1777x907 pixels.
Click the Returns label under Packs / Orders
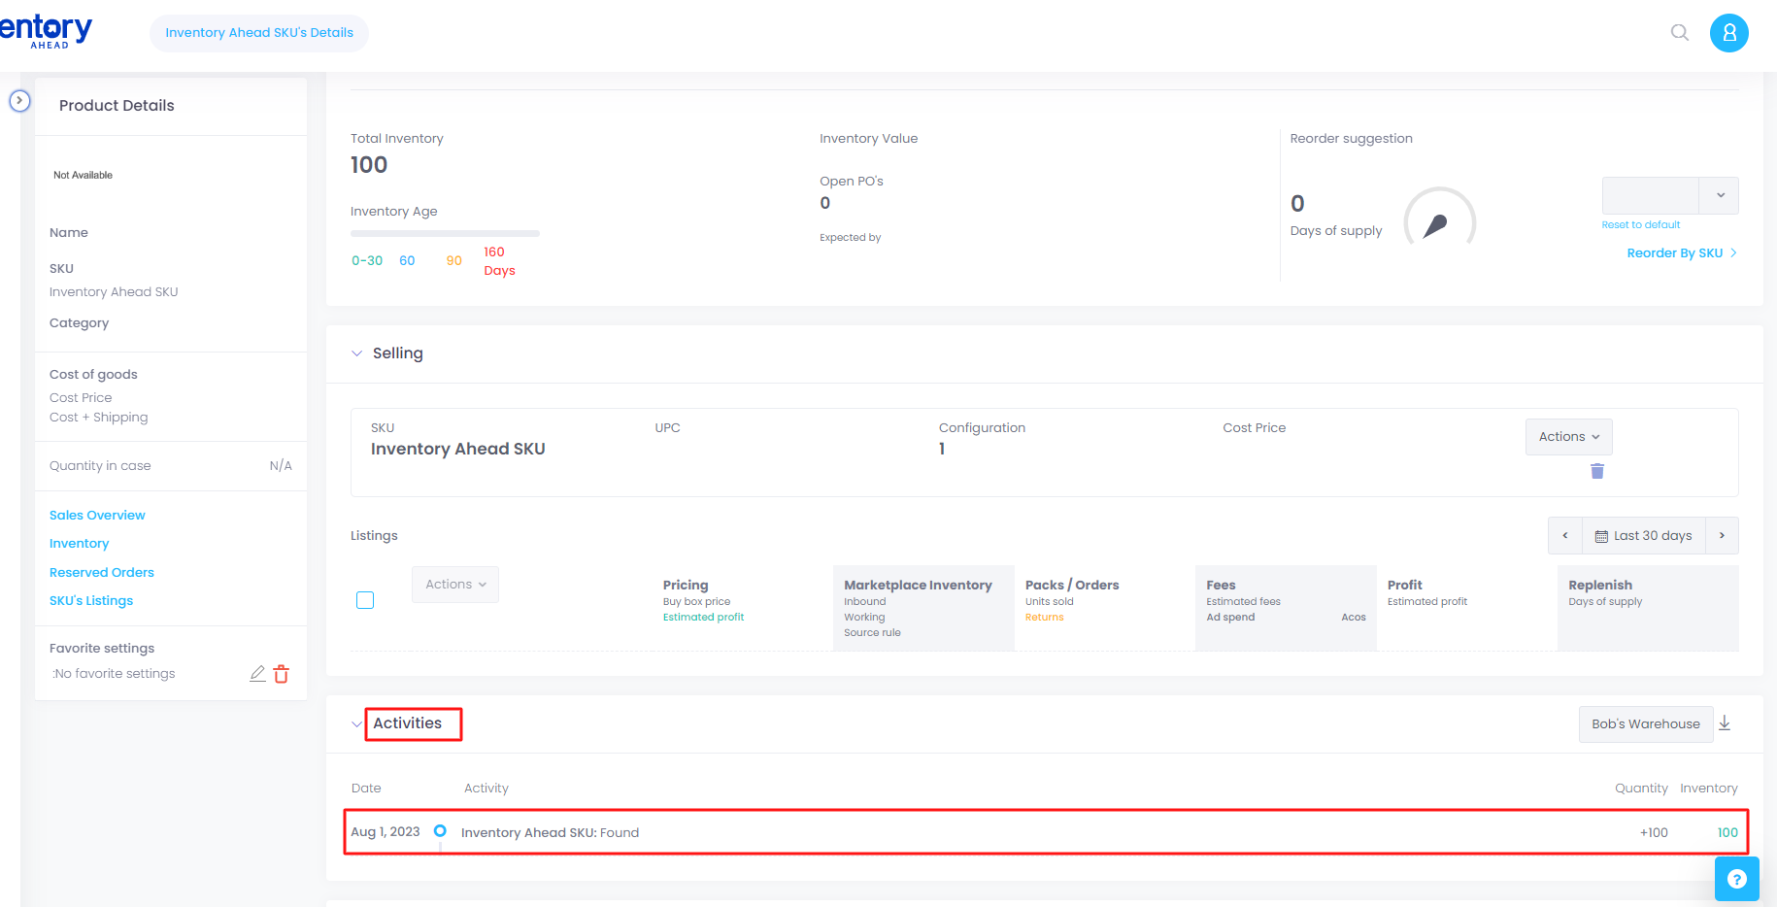pos(1045,618)
